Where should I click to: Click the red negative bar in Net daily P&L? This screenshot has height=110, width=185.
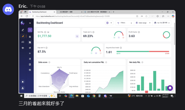(x=146, y=92)
